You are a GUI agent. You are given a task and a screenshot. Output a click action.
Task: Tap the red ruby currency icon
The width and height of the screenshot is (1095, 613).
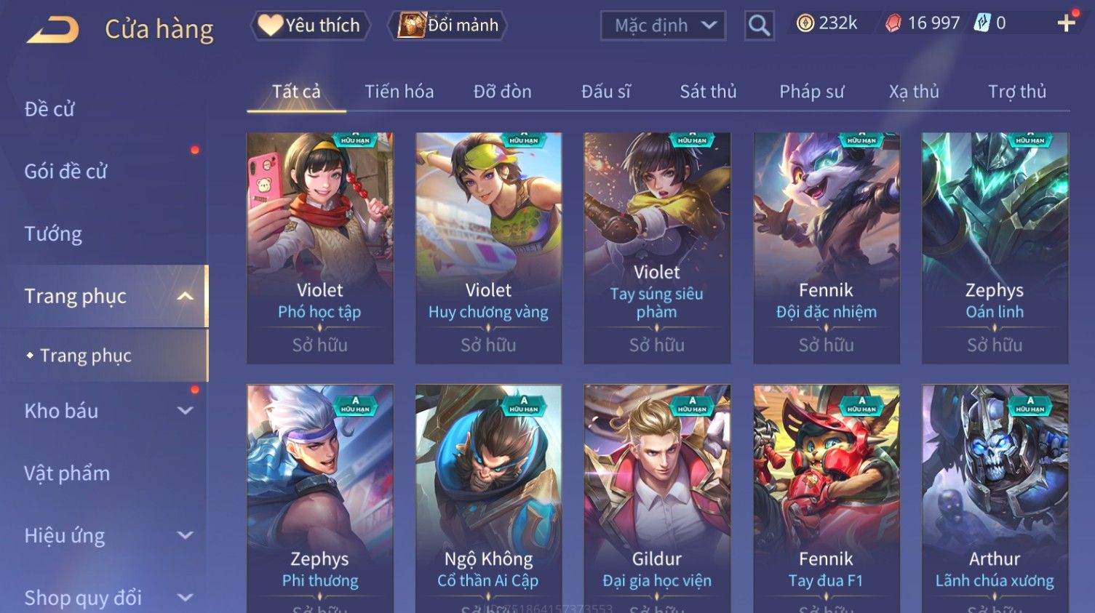893,24
